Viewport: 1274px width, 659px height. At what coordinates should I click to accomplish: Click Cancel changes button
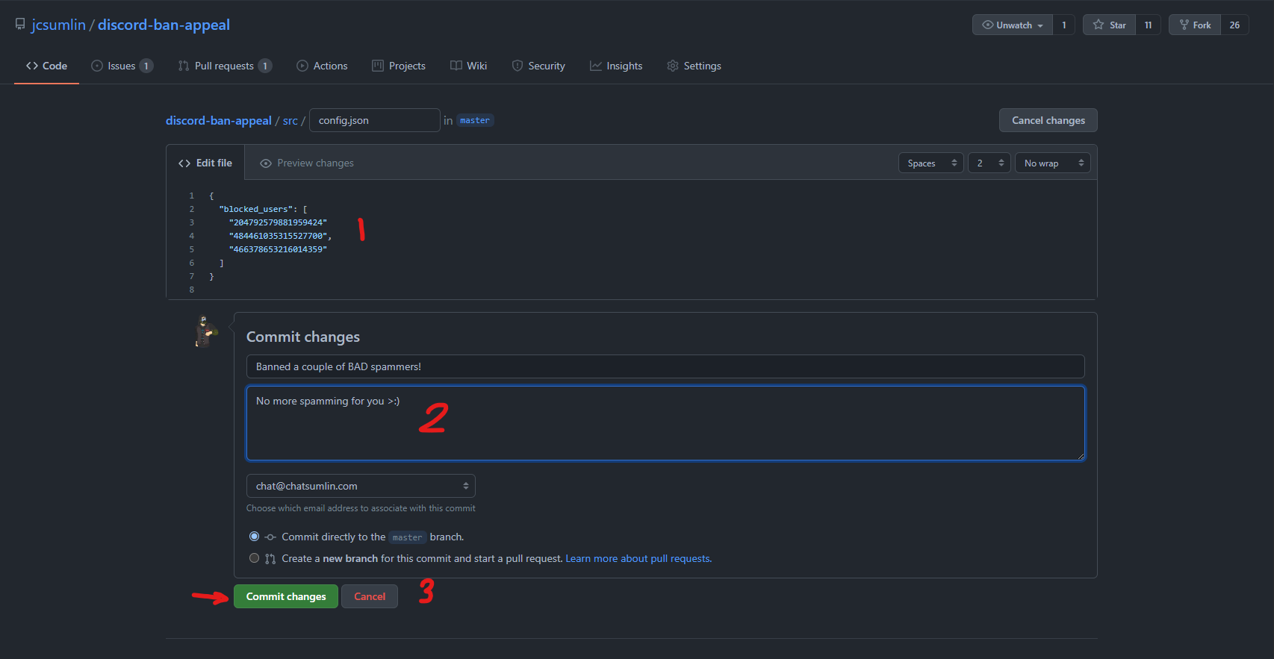point(1048,120)
